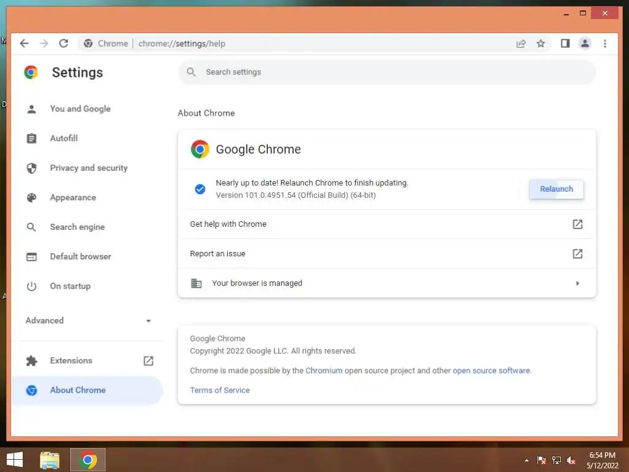This screenshot has height=472, width=629.
Task: Bookmark this page with star icon
Action: [541, 44]
